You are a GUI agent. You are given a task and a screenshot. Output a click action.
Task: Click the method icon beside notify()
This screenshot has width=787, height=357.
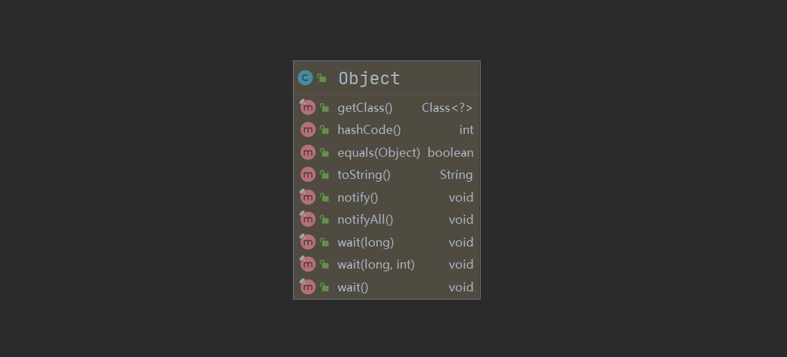click(x=308, y=197)
